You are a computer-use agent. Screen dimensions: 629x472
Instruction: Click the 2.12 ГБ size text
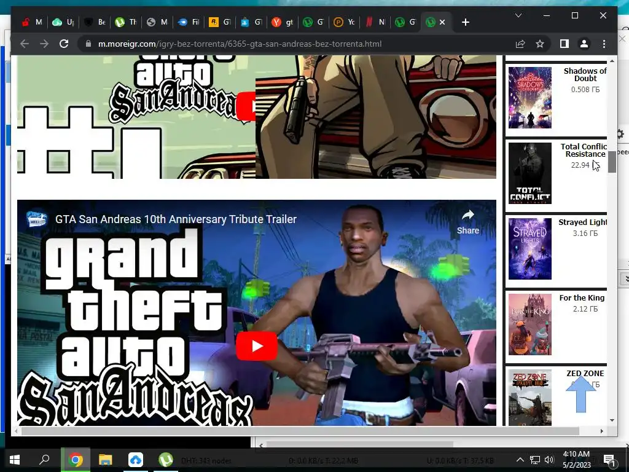[585, 309]
